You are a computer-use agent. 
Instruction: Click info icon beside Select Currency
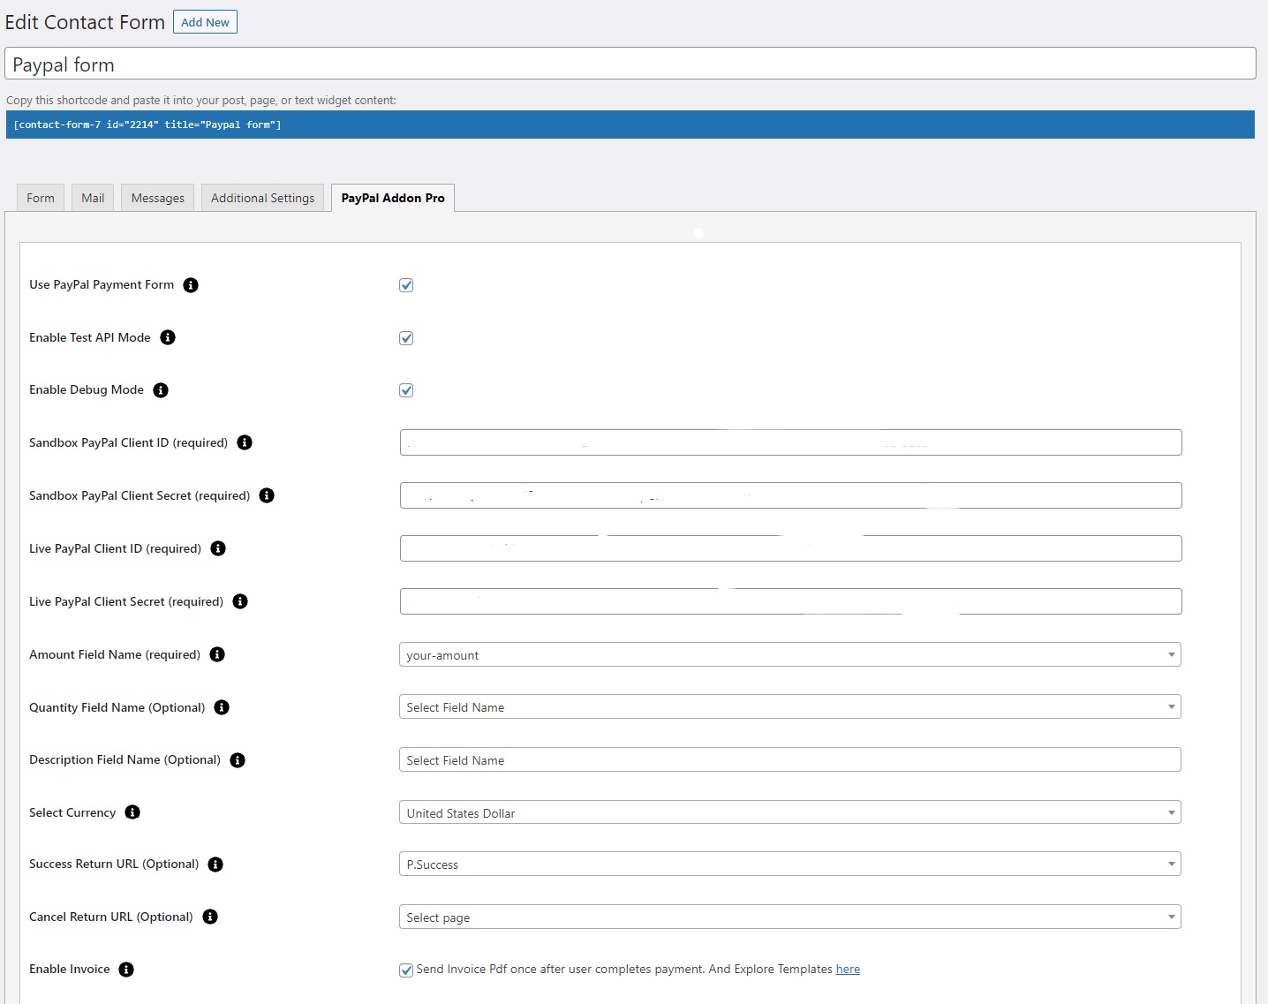[132, 812]
